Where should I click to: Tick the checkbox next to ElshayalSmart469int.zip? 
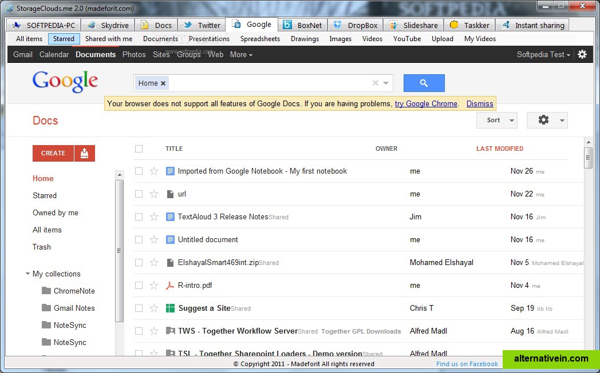139,263
